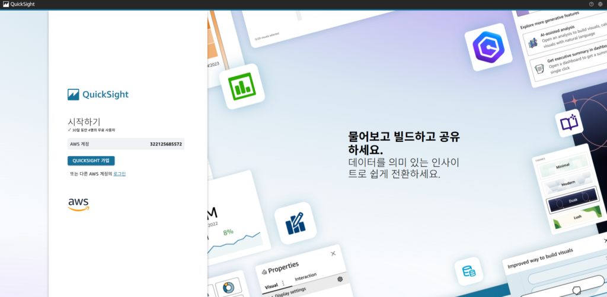
Task: Close the Properties panel with its X
Action: coord(333,254)
